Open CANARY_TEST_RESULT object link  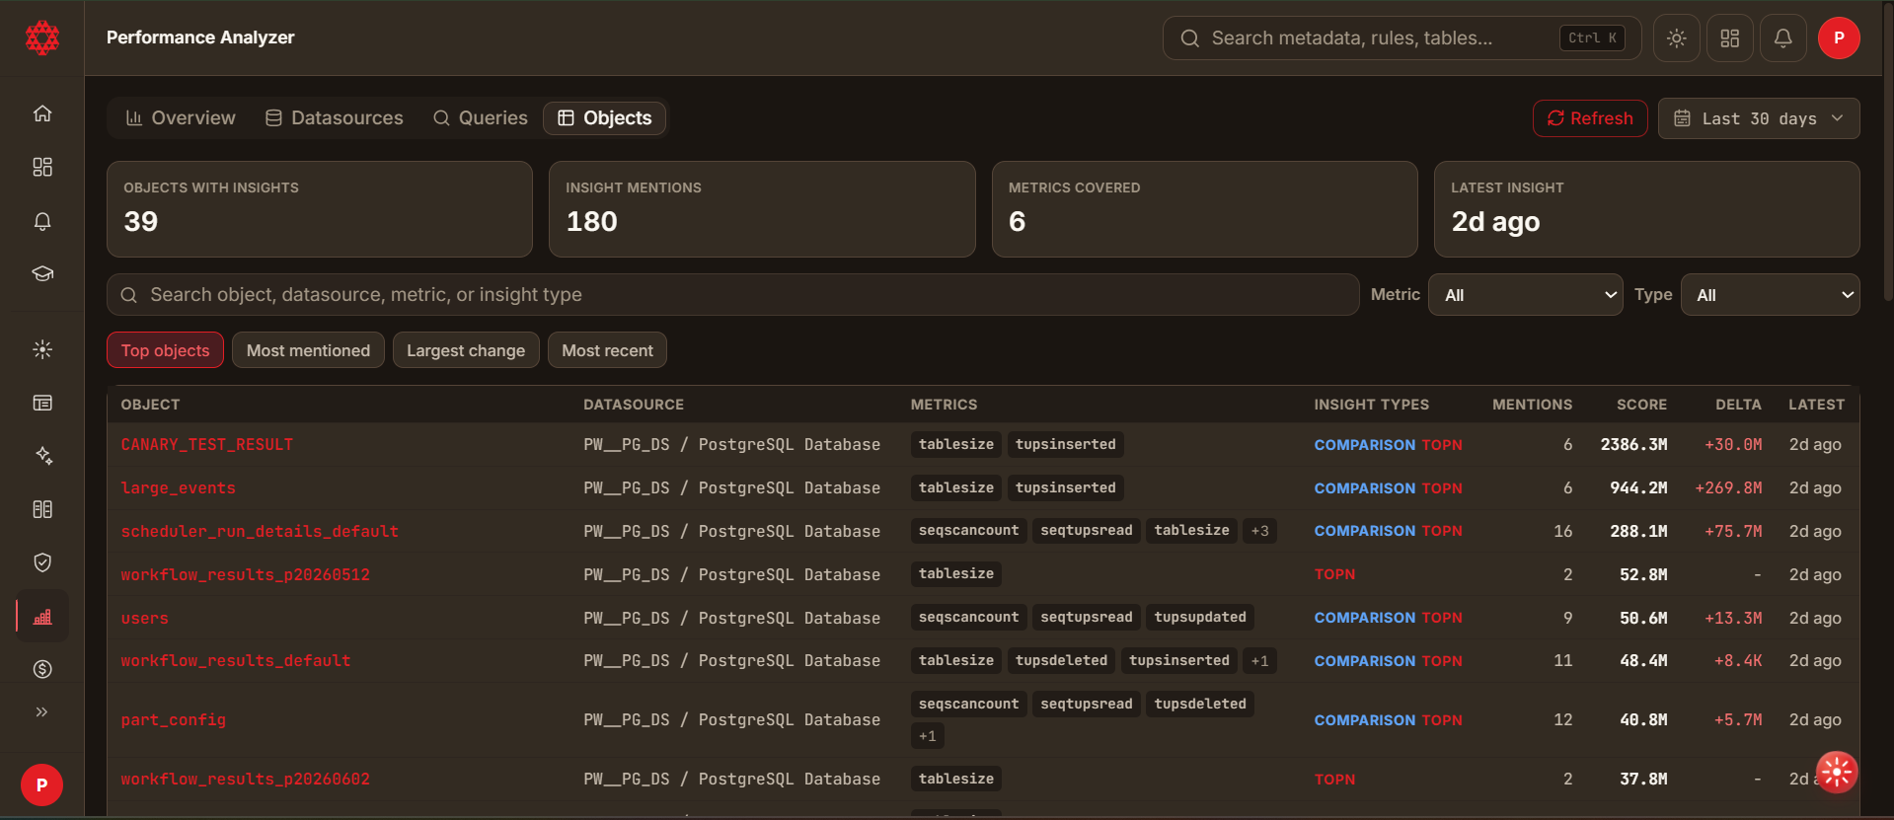[207, 445]
